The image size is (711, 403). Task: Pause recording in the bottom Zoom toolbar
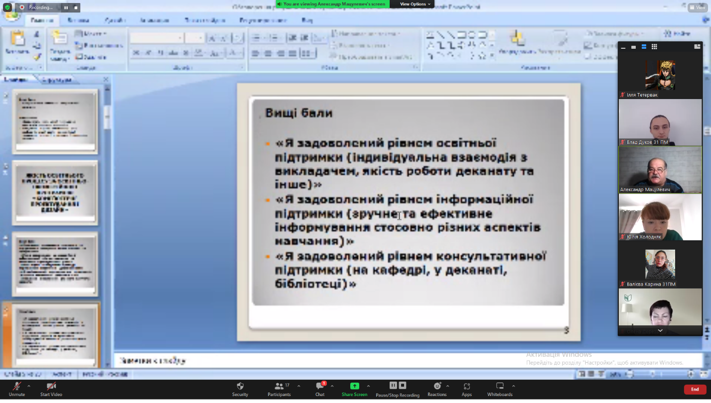coord(393,386)
